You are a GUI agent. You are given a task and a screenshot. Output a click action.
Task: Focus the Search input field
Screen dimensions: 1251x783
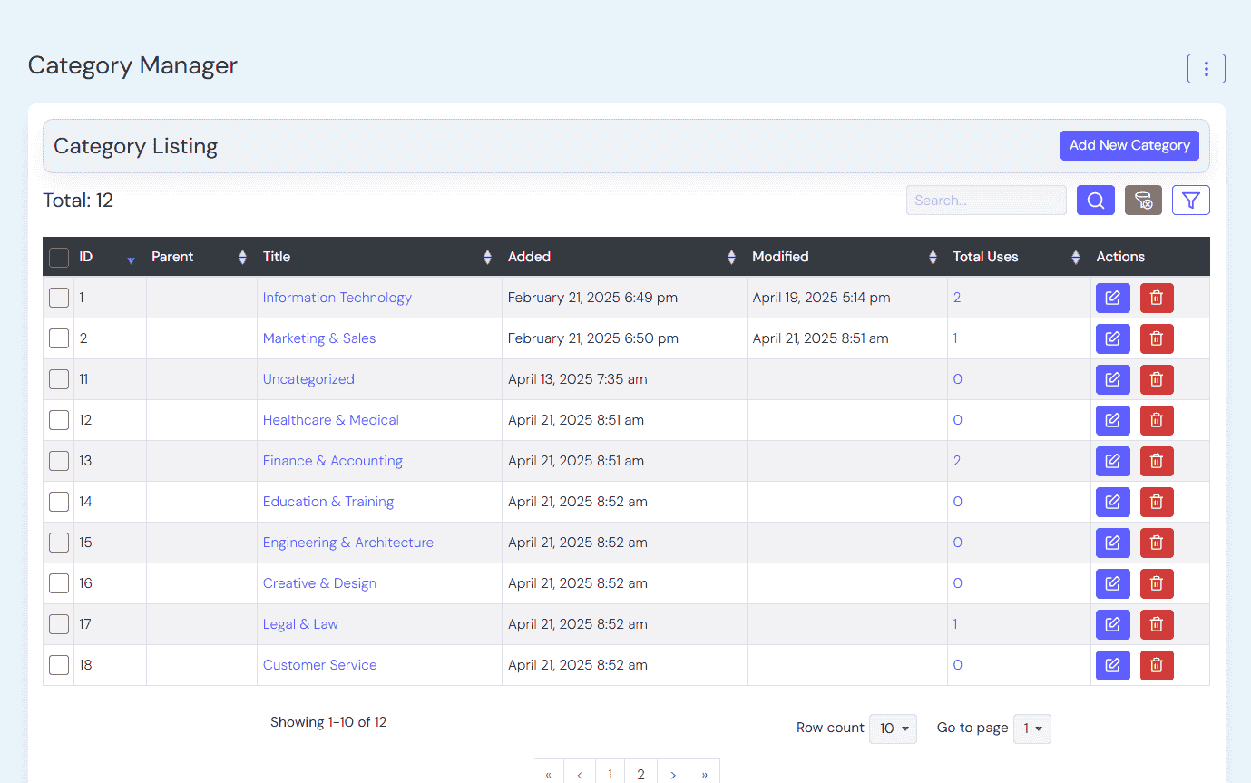[985, 201]
